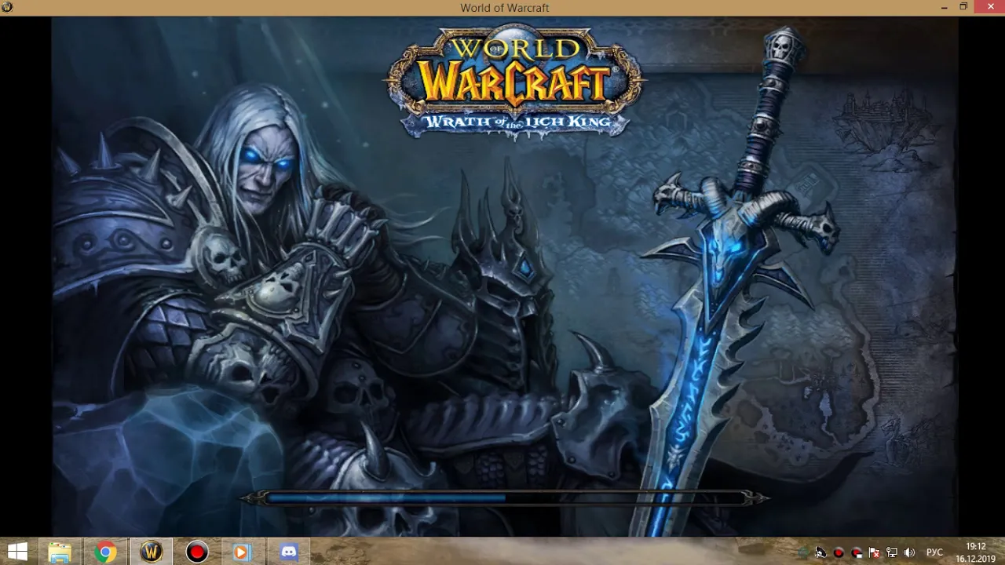The width and height of the screenshot is (1005, 565).
Task: Open the Action Center flag icon
Action: click(x=874, y=552)
